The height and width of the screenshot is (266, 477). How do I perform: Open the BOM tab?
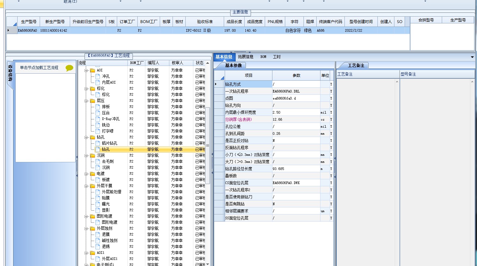coord(263,57)
